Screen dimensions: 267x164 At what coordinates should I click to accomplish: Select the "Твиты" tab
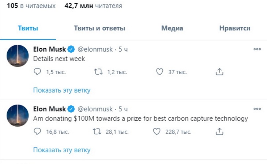pyautogui.click(x=28, y=28)
